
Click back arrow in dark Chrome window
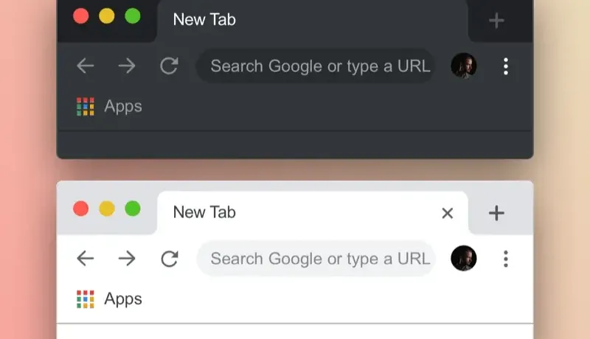click(85, 66)
